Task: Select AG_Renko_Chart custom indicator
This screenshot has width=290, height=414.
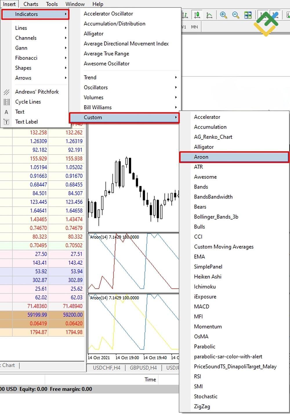Action: [x=234, y=137]
